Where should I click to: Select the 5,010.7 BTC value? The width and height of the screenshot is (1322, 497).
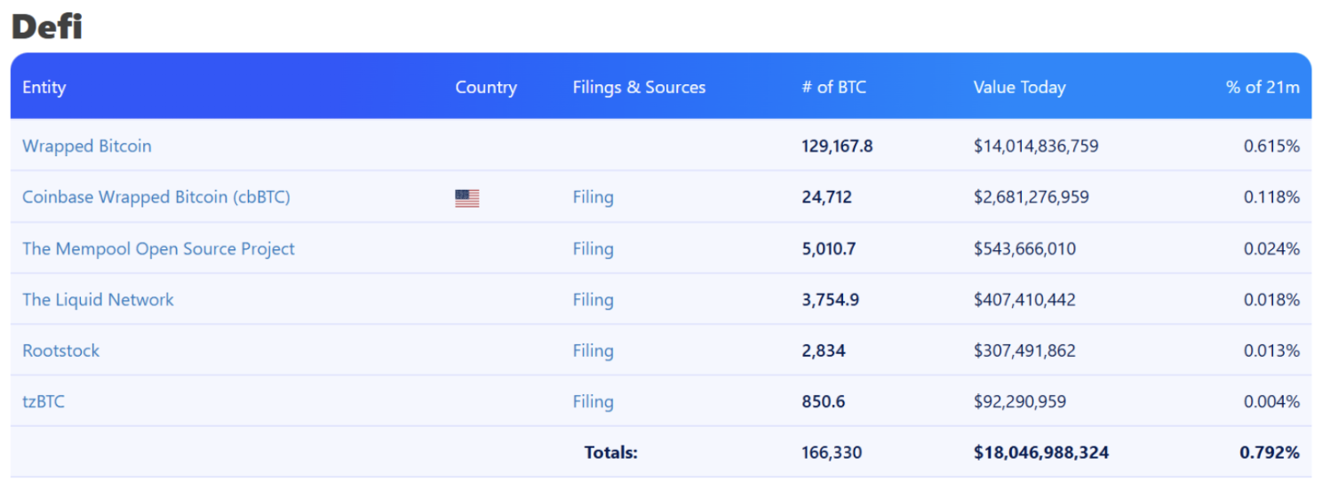pyautogui.click(x=828, y=248)
